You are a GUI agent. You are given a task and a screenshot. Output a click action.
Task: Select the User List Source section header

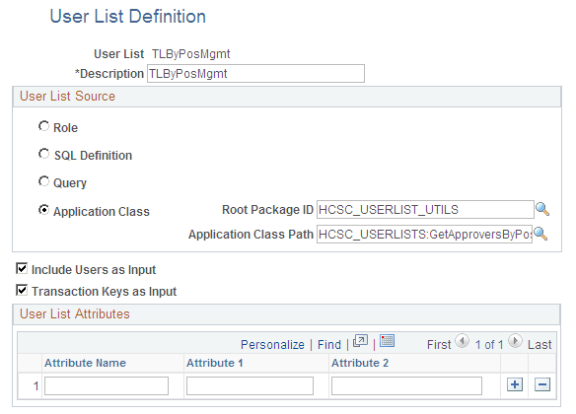pos(67,97)
